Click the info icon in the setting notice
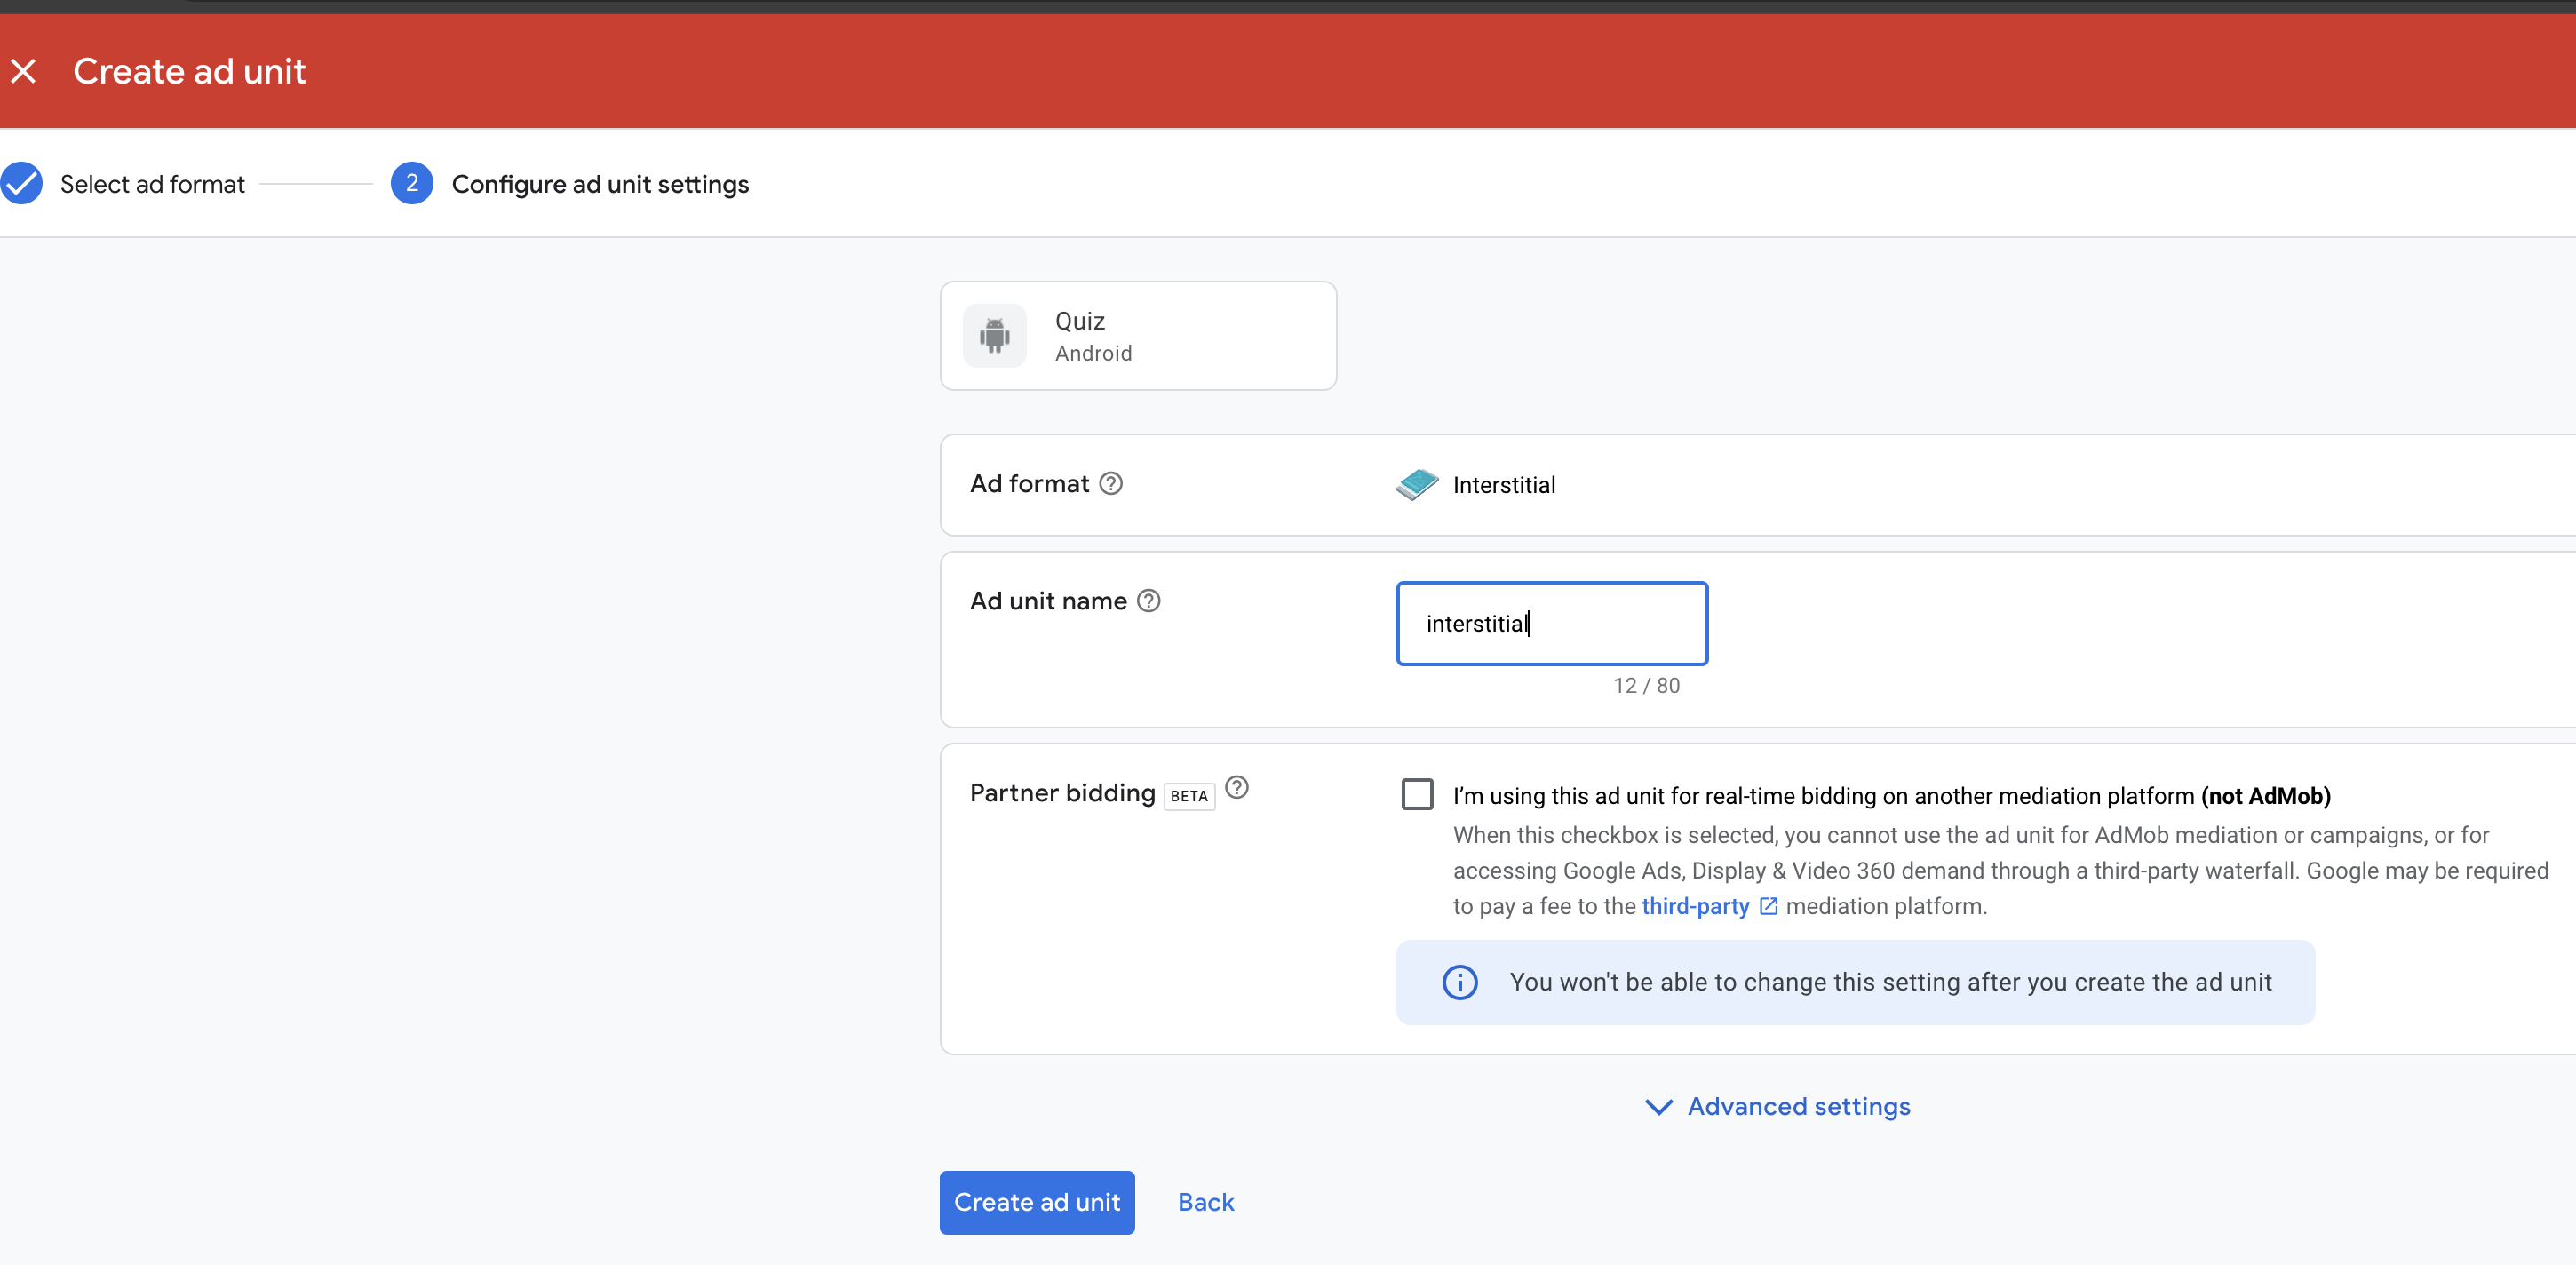Viewport: 2576px width, 1265px height. click(x=1460, y=982)
